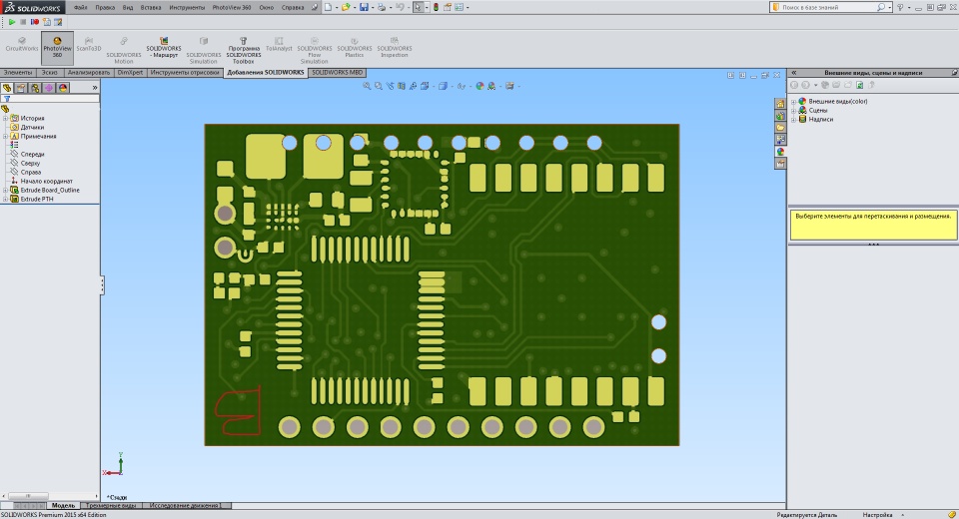
Task: Switch to the Элементы tab
Action: point(18,72)
